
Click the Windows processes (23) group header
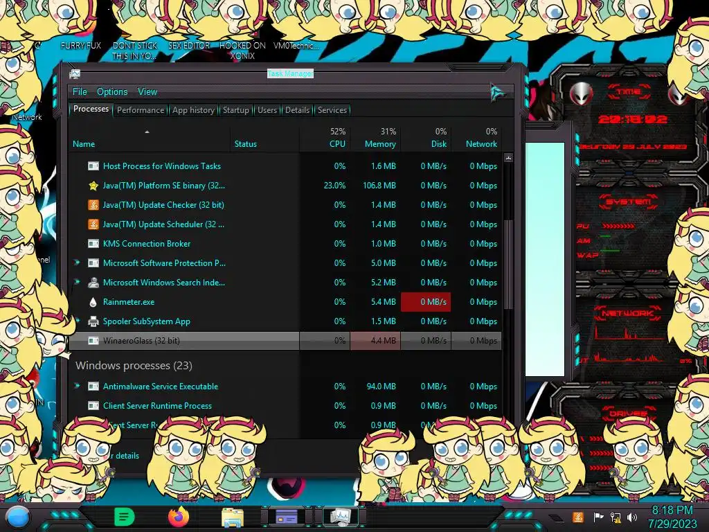pyautogui.click(x=134, y=366)
